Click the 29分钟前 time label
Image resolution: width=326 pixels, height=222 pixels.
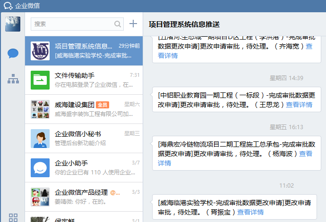[x=129, y=46]
